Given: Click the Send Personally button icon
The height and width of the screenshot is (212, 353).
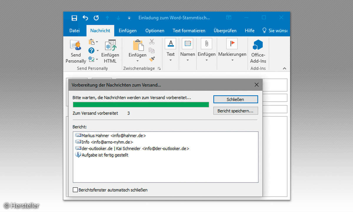Looking at the screenshot, I should click(x=76, y=44).
